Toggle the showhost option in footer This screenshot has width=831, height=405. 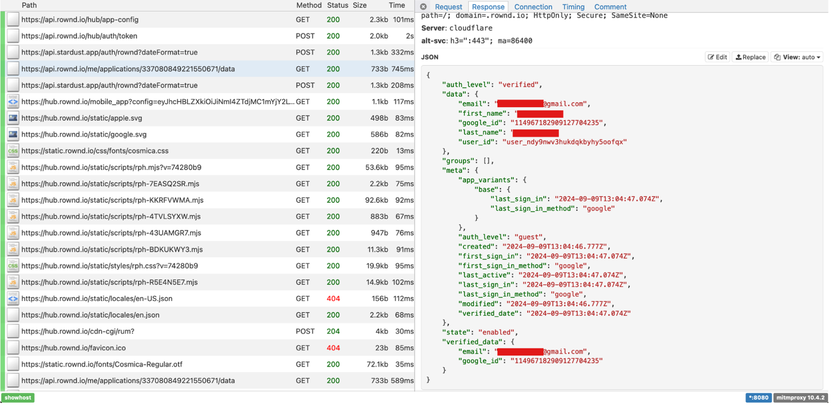18,398
